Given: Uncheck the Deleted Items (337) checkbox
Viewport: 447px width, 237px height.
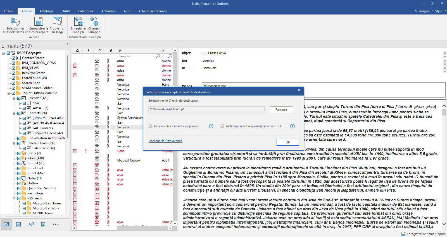Looking at the screenshot, I should tap(19, 143).
